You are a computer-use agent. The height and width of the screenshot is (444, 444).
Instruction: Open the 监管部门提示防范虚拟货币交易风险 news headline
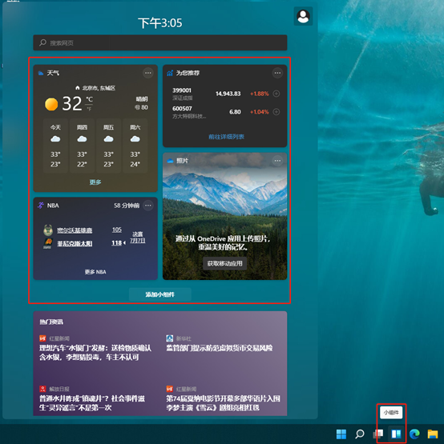click(x=220, y=348)
